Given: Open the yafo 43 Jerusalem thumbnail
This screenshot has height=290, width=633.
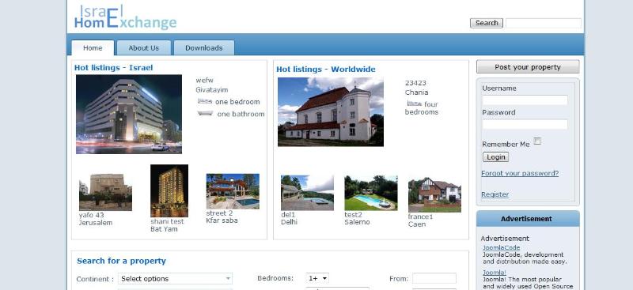Looking at the screenshot, I should (105, 192).
